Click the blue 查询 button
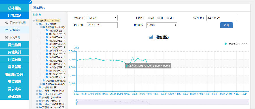Viewport: 255px width, 109px height. (x=226, y=25)
